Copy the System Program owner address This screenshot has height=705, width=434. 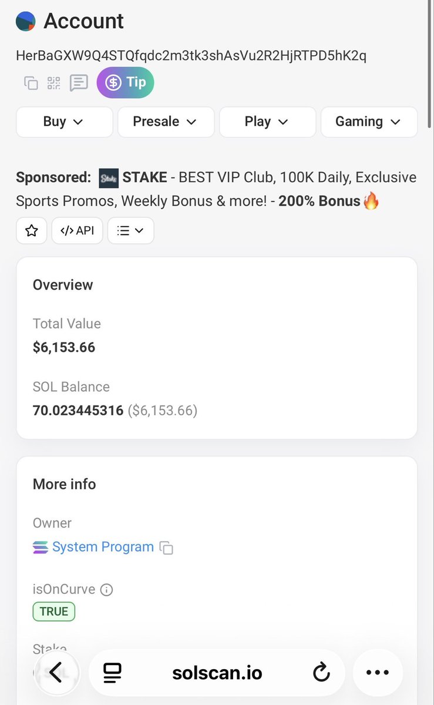(x=167, y=548)
